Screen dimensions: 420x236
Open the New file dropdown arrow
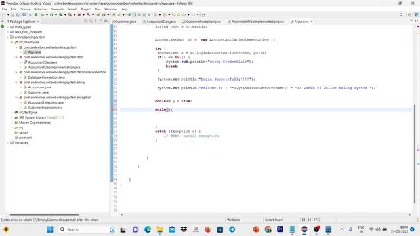point(8,15)
